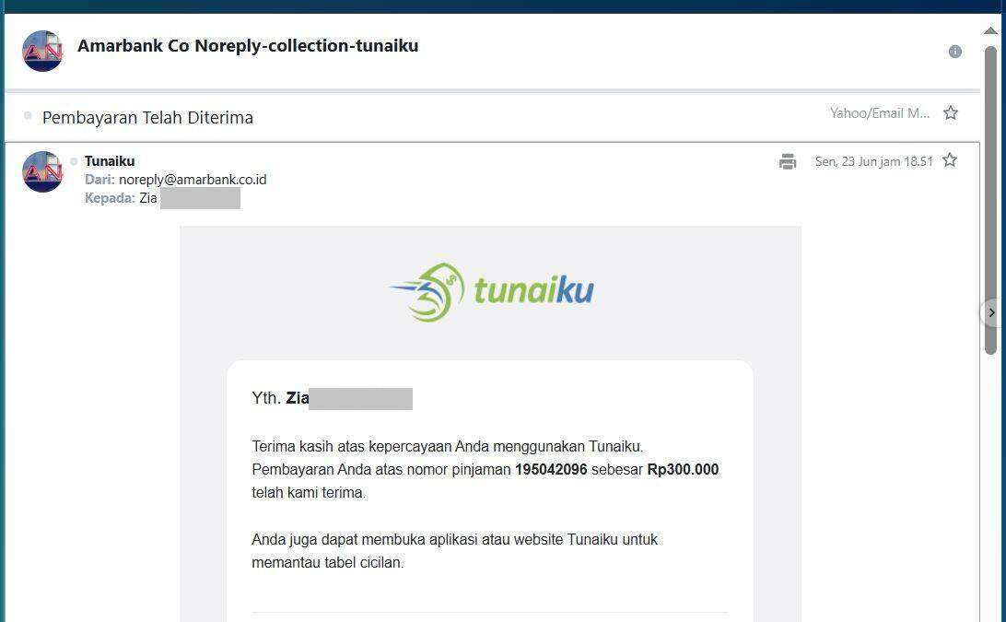The image size is (1006, 622).
Task: Toggle unread dot beside Tunaiku sender
Action: click(x=74, y=161)
